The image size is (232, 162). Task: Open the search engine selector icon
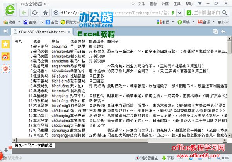pos(189,13)
